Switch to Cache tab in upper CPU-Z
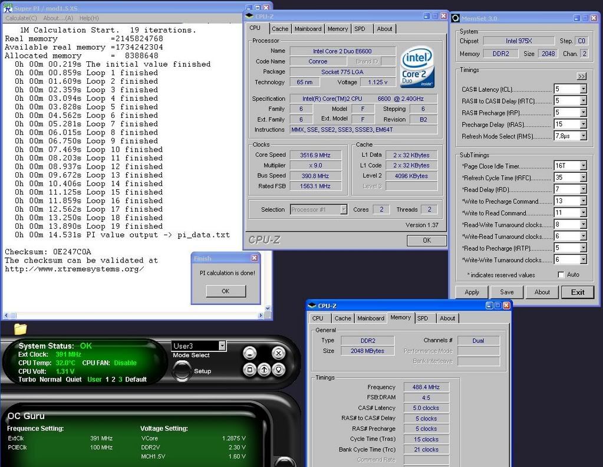The width and height of the screenshot is (603, 467). pyautogui.click(x=279, y=29)
